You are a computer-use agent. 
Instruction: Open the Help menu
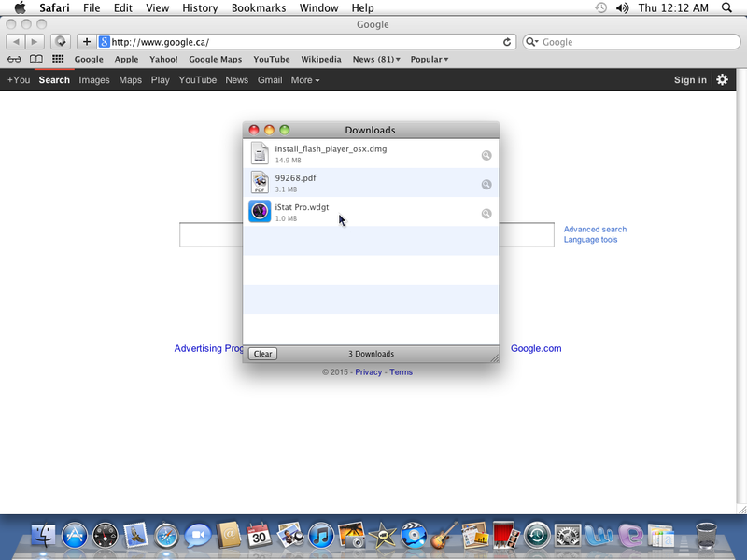pos(362,7)
